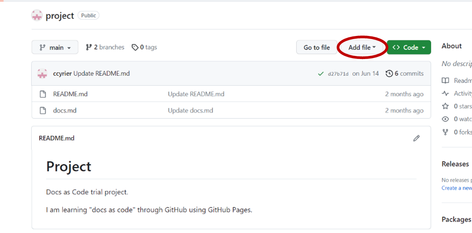View the 2 branches link

105,47
